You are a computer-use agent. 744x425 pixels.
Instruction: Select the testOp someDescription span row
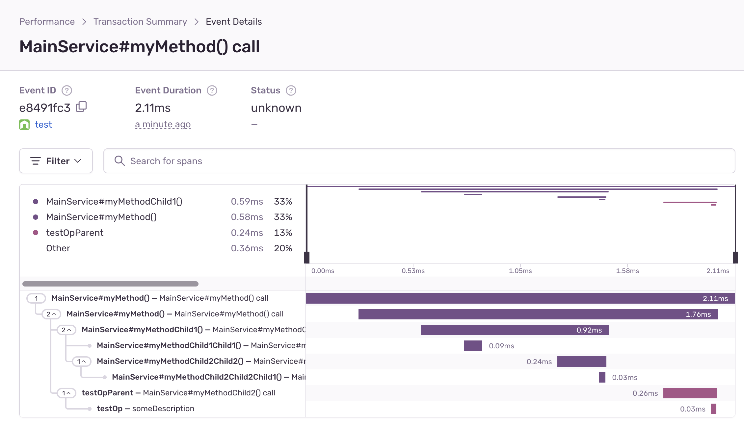pyautogui.click(x=146, y=409)
